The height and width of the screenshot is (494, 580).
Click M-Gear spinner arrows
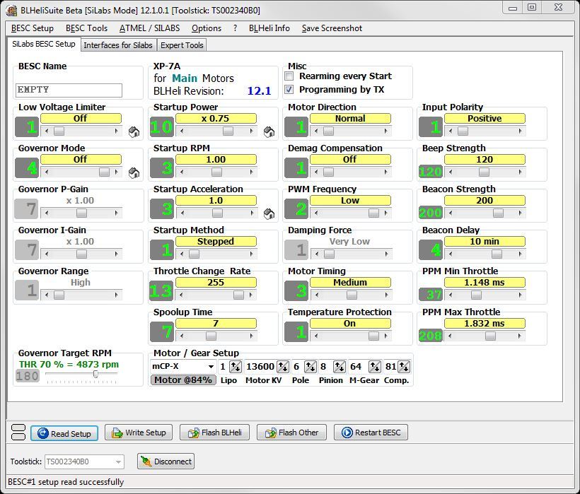375,367
